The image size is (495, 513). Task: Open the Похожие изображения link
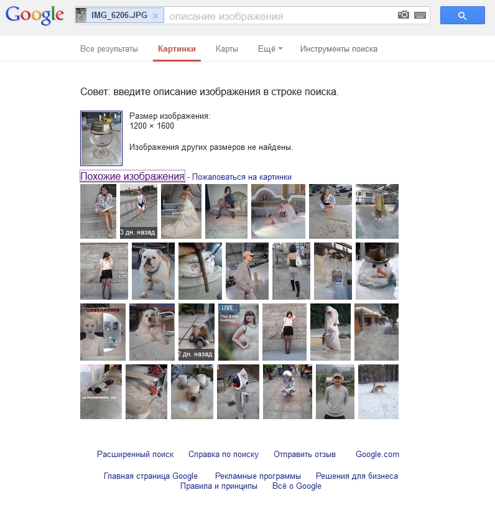click(132, 177)
